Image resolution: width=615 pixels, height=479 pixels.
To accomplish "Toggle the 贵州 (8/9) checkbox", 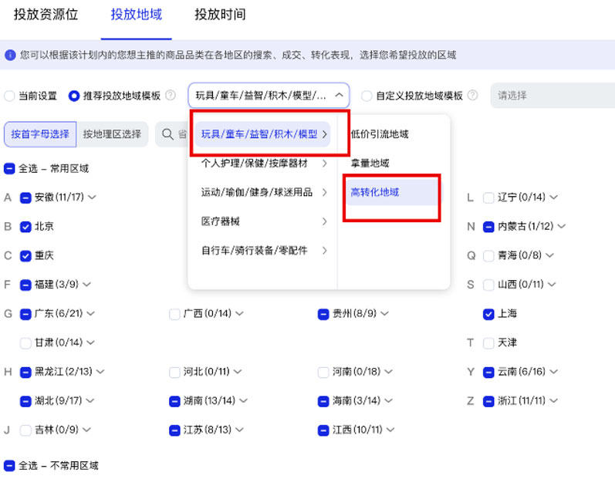I will (x=323, y=314).
